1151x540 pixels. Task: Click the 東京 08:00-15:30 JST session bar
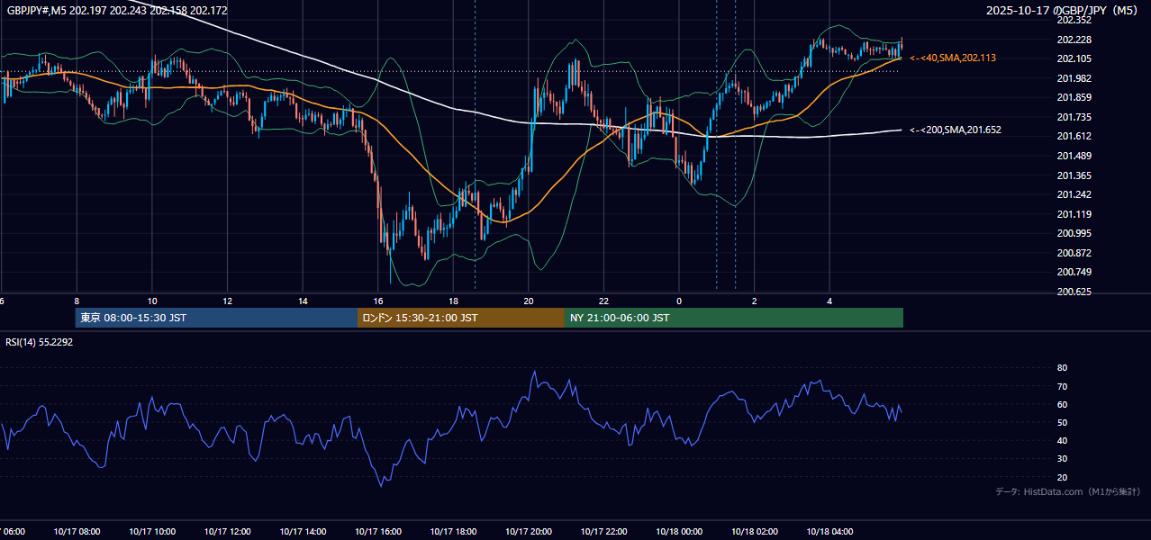point(216,318)
